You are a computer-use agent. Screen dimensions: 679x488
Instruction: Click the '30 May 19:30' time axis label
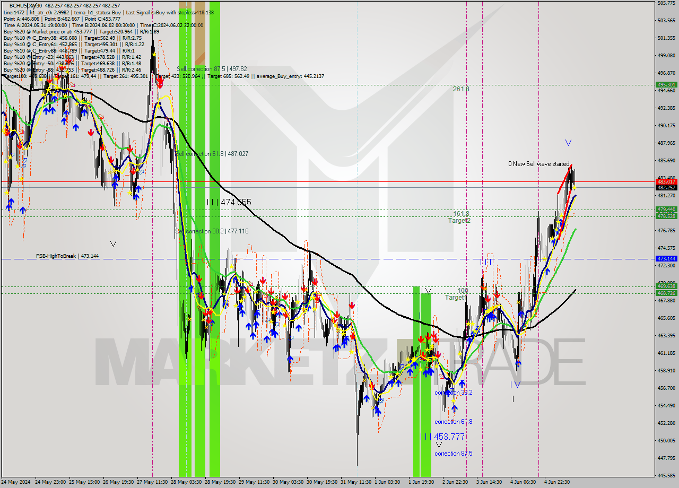(x=322, y=482)
